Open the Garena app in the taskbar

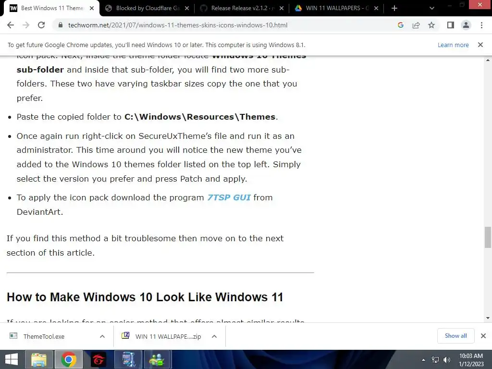tap(98, 359)
